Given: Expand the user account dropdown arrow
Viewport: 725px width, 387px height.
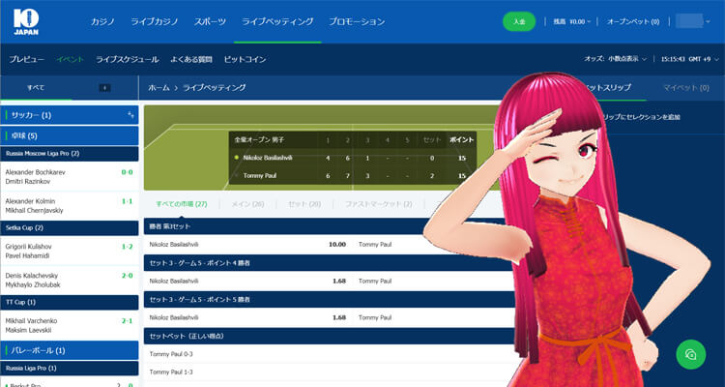Looking at the screenshot, I should pyautogui.click(x=708, y=21).
